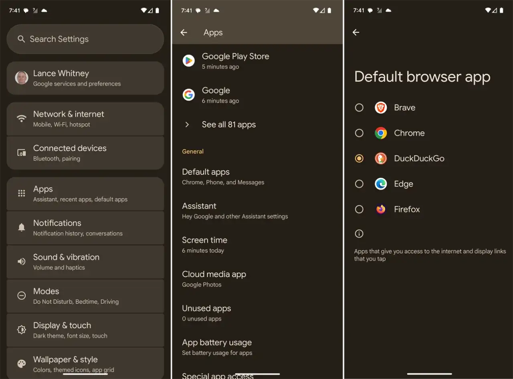Go back from Default browser app screen
The height and width of the screenshot is (379, 513).
click(356, 32)
